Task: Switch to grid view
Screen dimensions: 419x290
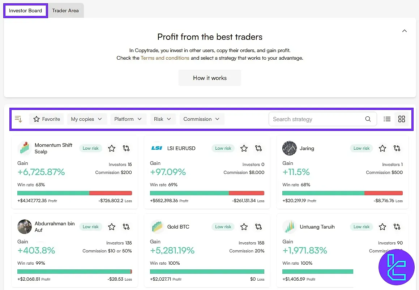Action: pyautogui.click(x=401, y=119)
